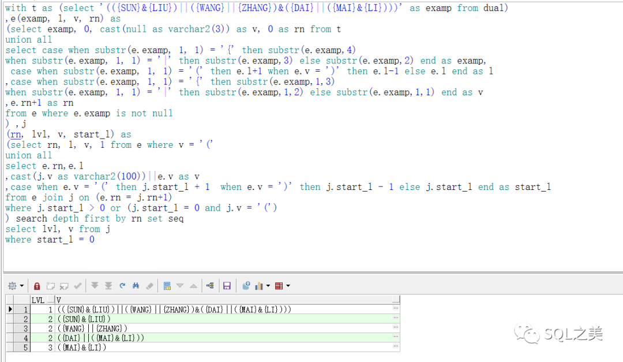The image size is (623, 362).
Task: Open the ellipsis editor button on row 1
Action: tap(396, 309)
